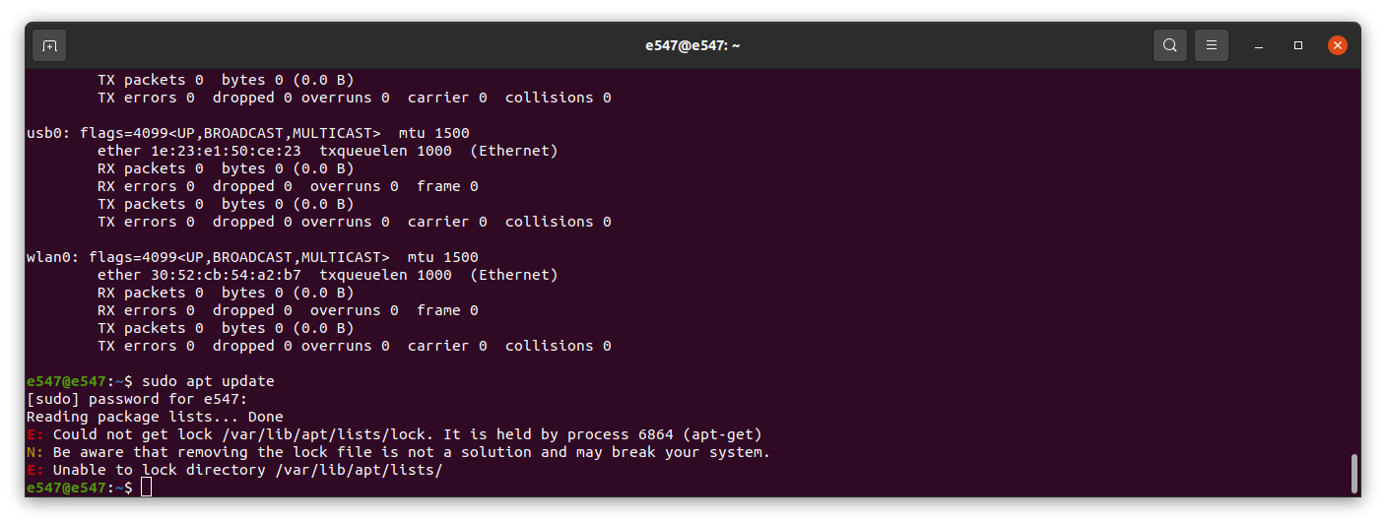
Task: Click the red 'E:' on the Could not get lock line
Action: (34, 434)
